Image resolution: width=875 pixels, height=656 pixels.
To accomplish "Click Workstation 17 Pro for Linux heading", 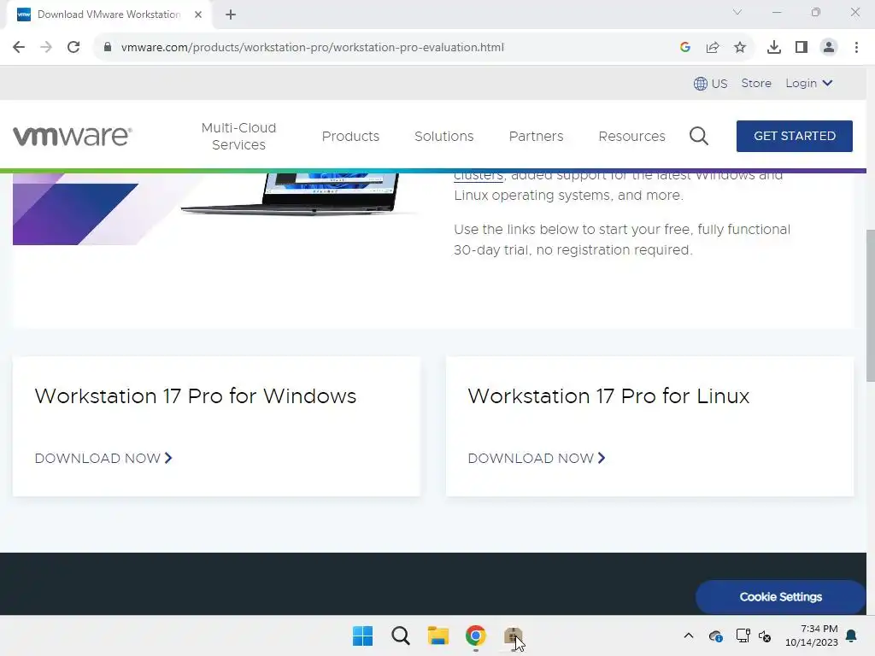I will click(608, 396).
